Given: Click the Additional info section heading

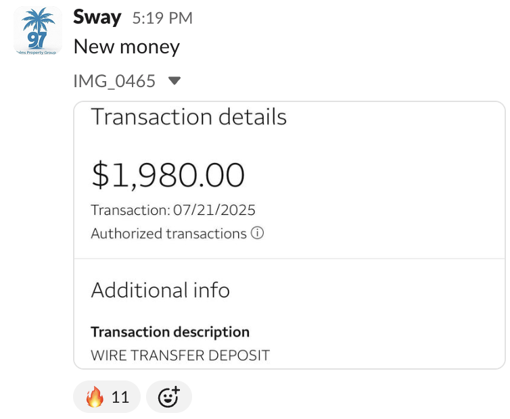Looking at the screenshot, I should pos(160,290).
